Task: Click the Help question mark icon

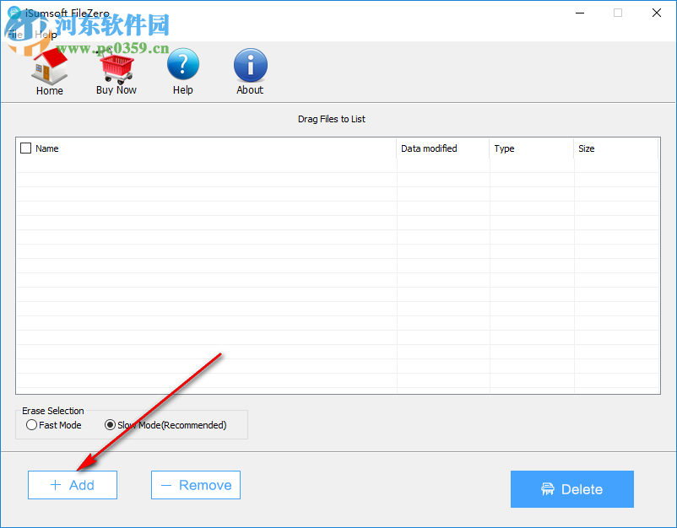Action: (x=182, y=66)
